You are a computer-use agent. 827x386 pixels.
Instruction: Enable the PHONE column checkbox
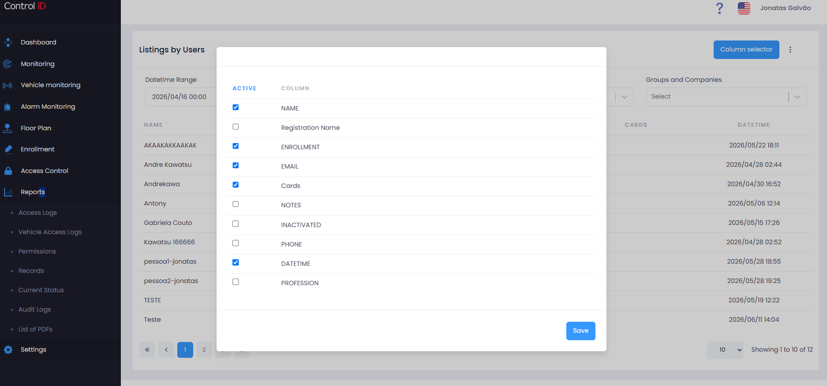[236, 243]
